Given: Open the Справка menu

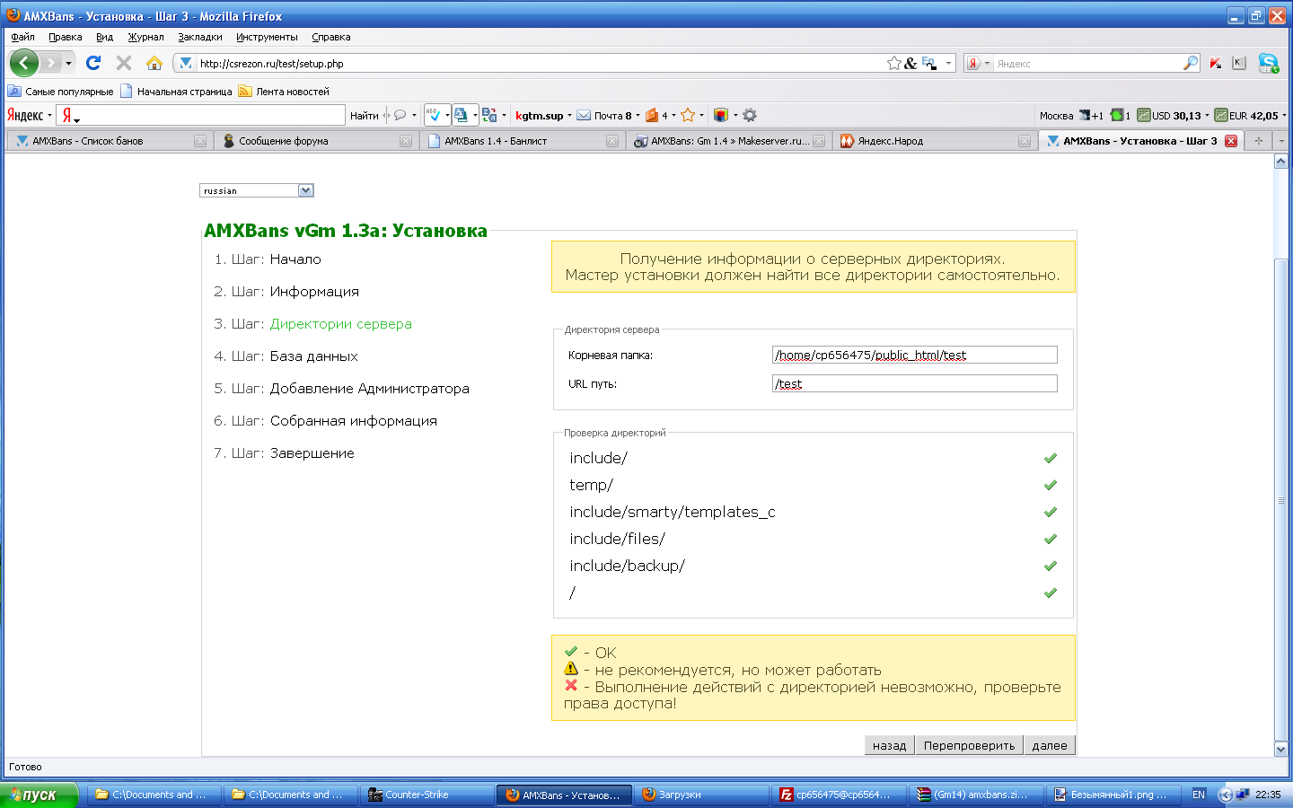Looking at the screenshot, I should 331,37.
